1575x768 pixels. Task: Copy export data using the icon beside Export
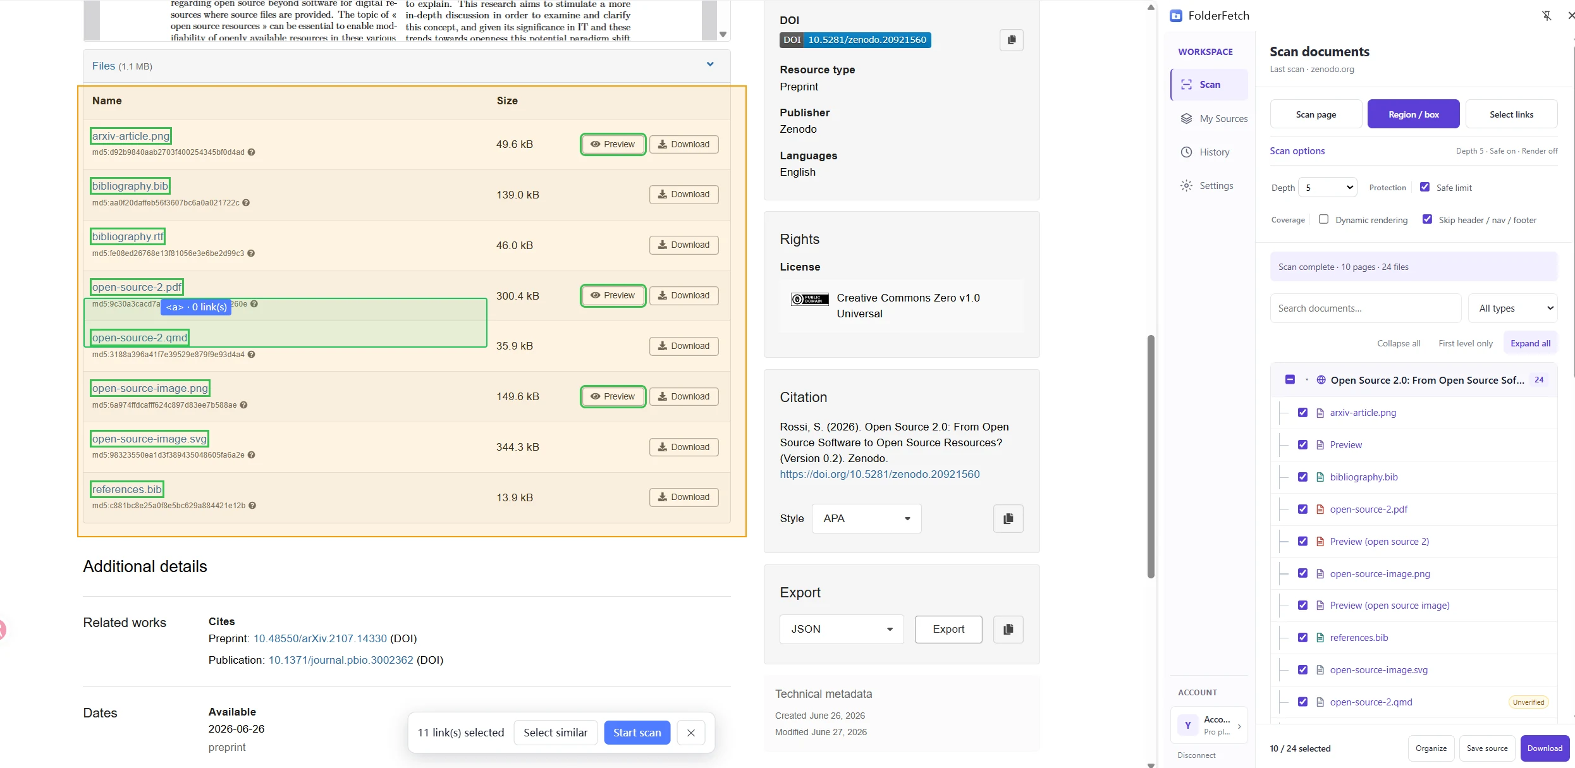click(1008, 629)
